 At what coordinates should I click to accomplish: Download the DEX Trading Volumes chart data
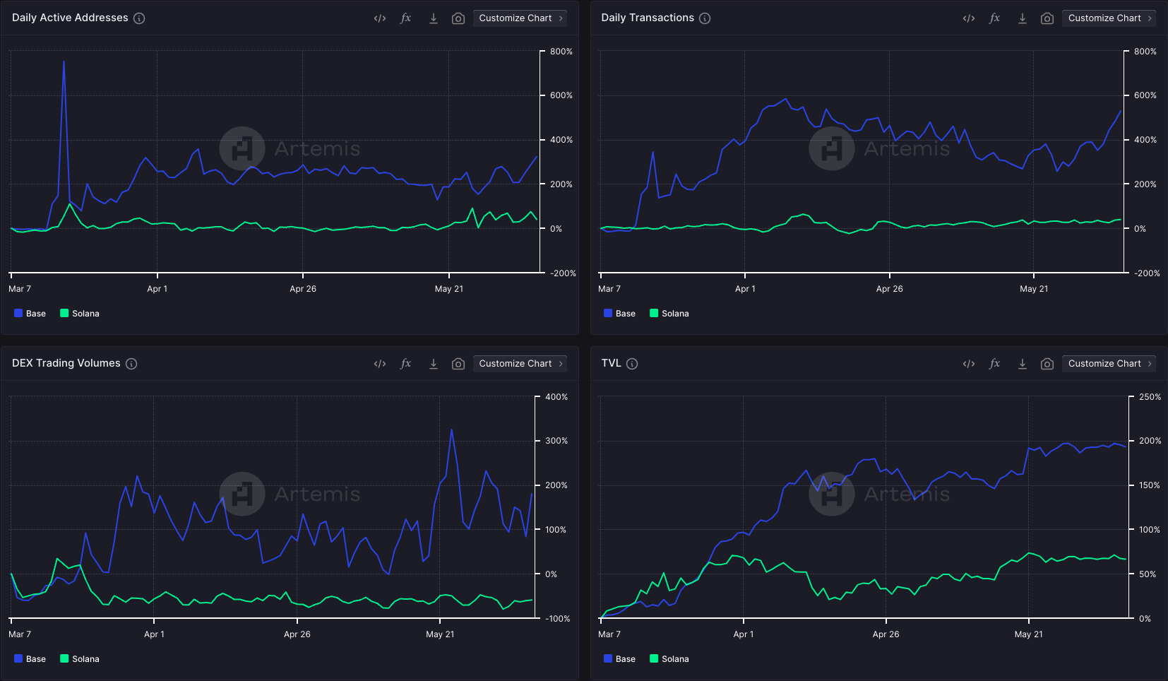(x=434, y=364)
